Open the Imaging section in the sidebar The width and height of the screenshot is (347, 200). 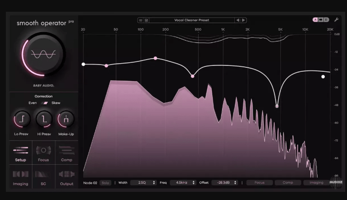(20, 177)
